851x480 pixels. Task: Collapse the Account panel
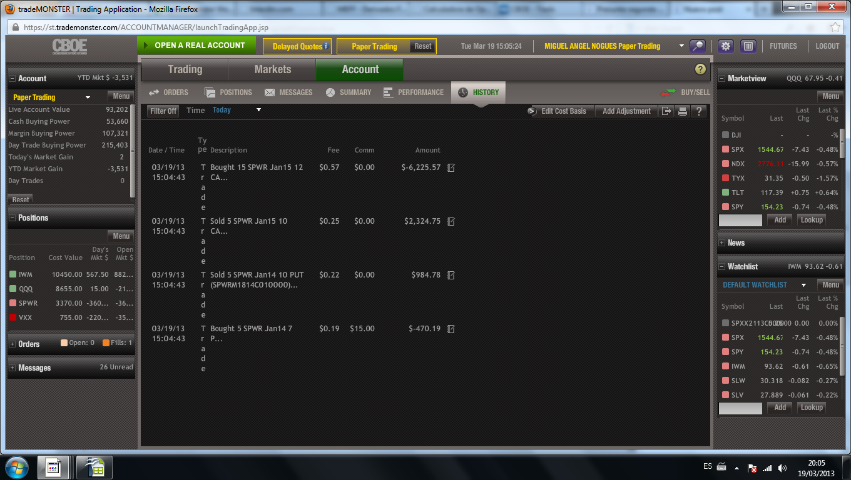[13, 79]
